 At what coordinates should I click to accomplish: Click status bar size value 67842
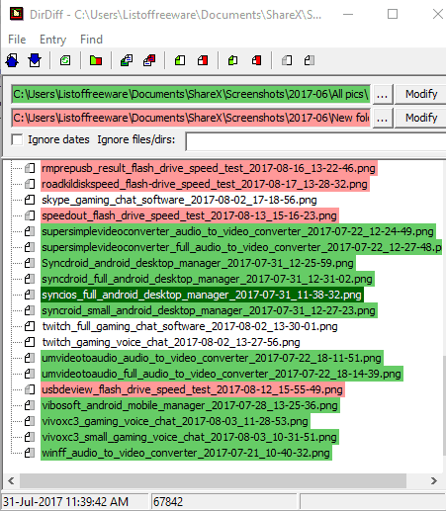tap(168, 502)
